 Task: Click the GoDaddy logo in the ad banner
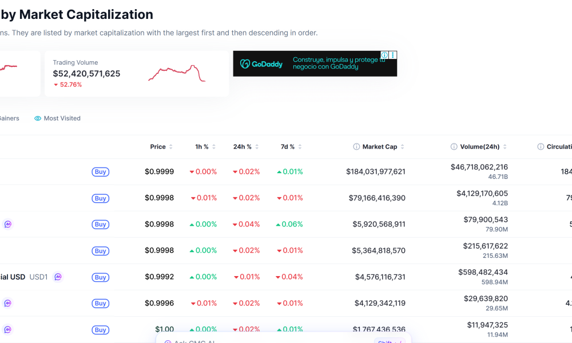click(x=260, y=64)
